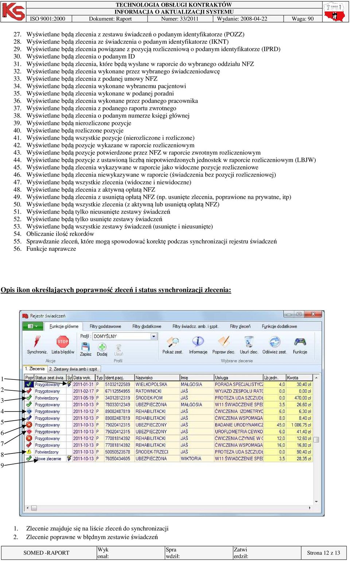
Task: Click date cell 2011-02-17
Action: click(x=83, y=391)
